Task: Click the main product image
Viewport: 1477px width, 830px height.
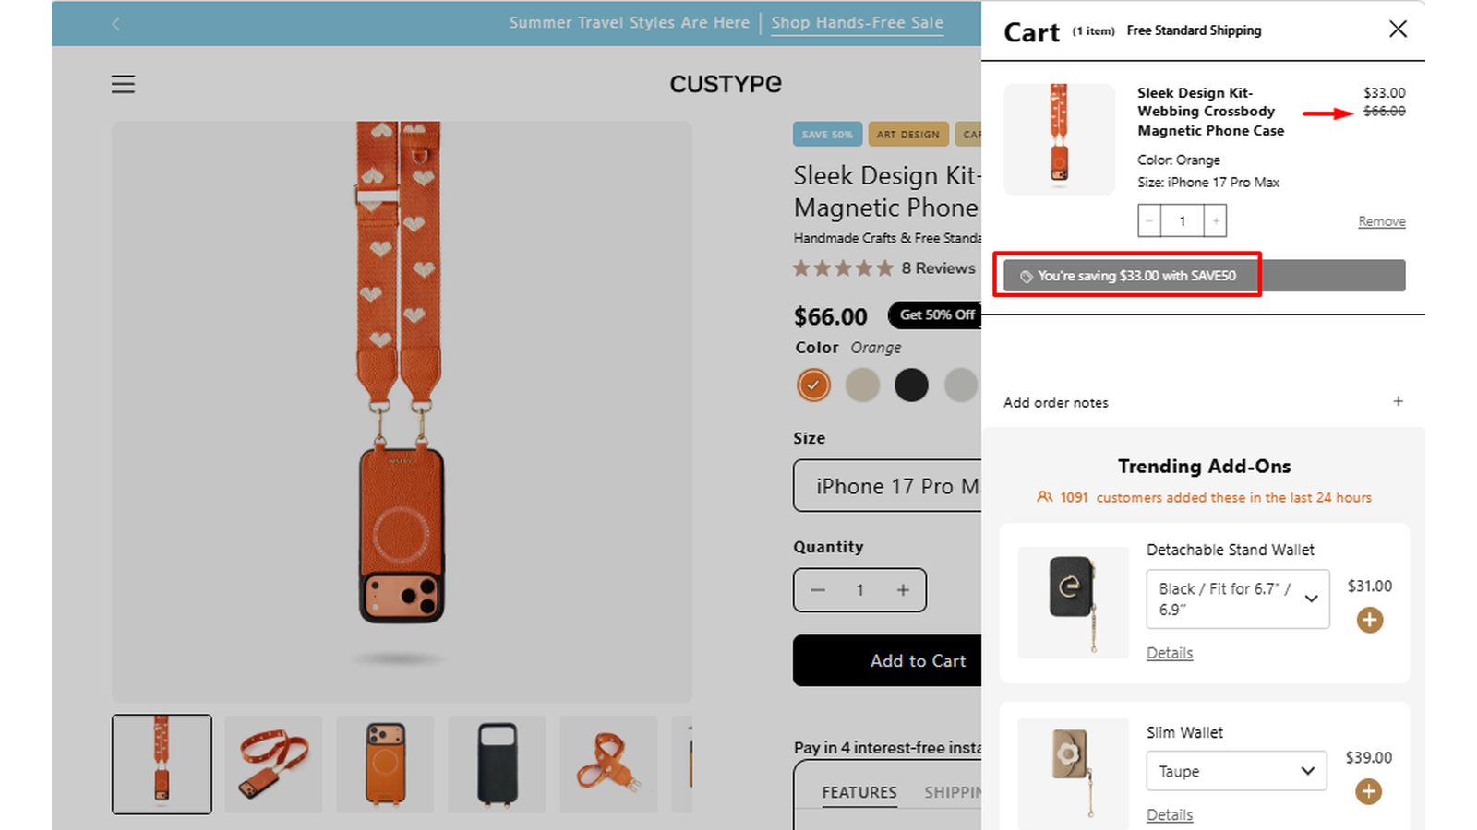Action: 402,412
